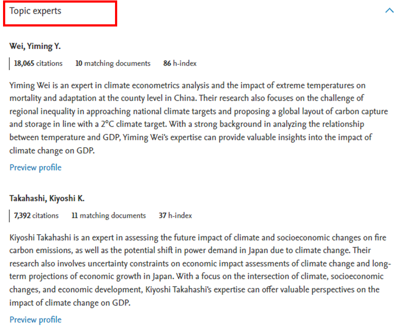Click the blue chevron at top right
Viewport: 408px width, 331px height.
[x=389, y=10]
